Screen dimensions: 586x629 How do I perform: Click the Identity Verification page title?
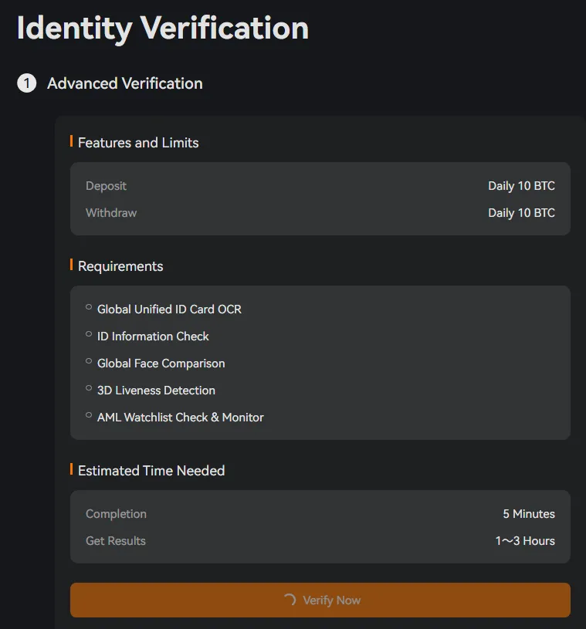click(x=163, y=29)
